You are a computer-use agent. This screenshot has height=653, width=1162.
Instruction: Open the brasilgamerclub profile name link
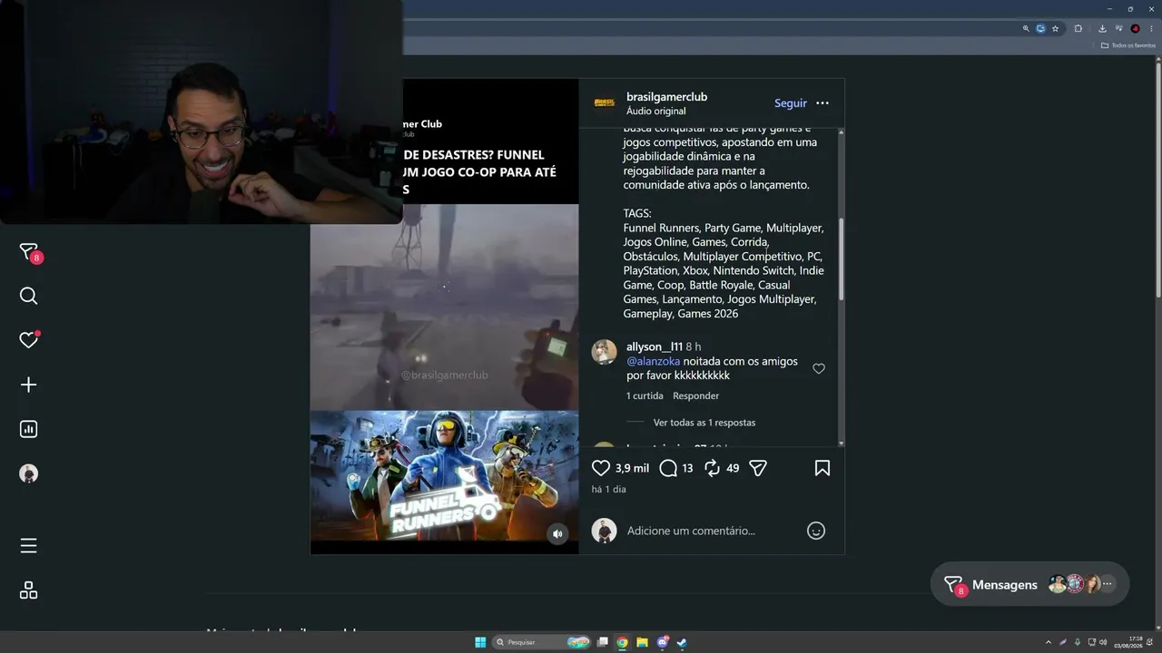click(666, 97)
